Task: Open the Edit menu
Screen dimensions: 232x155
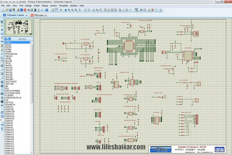Action: pyautogui.click(x=8, y=6)
